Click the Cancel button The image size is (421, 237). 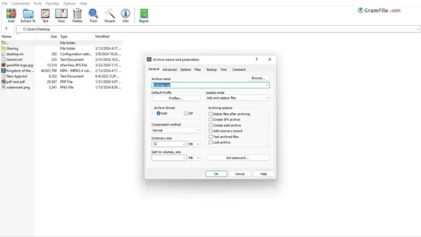click(240, 174)
